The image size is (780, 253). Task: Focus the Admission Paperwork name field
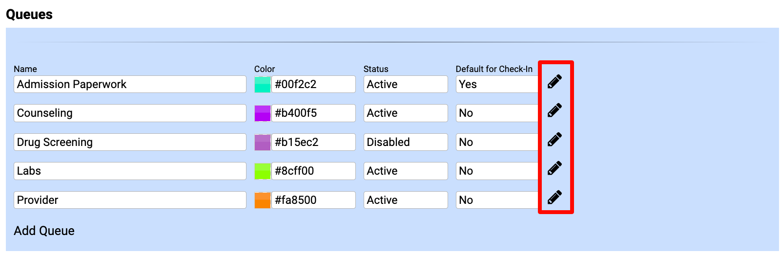pyautogui.click(x=130, y=84)
